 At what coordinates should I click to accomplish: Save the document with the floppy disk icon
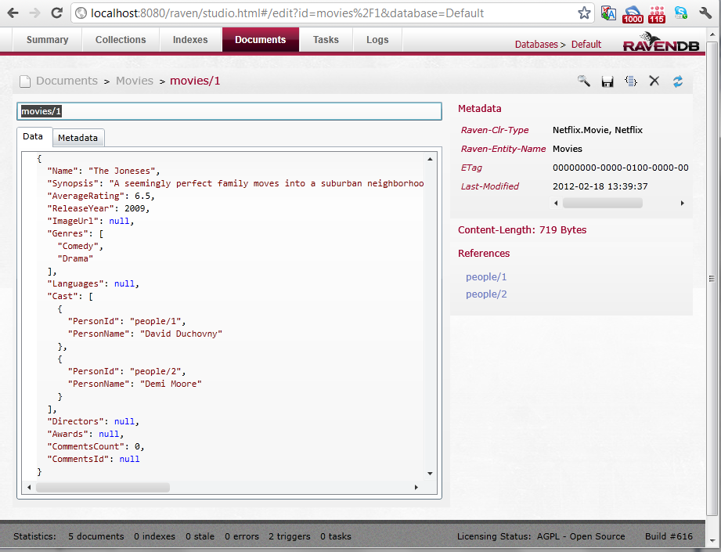pyautogui.click(x=607, y=82)
